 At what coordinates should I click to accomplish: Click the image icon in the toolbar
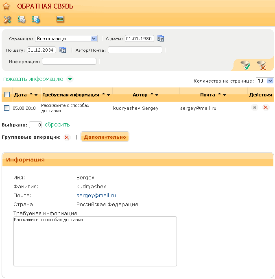(x=60, y=19)
